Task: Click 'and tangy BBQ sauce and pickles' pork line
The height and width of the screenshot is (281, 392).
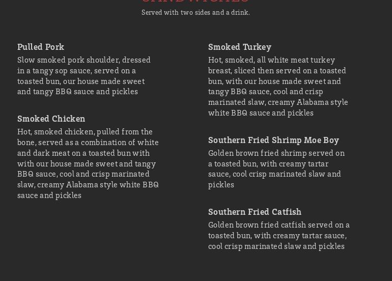Action: point(77,92)
